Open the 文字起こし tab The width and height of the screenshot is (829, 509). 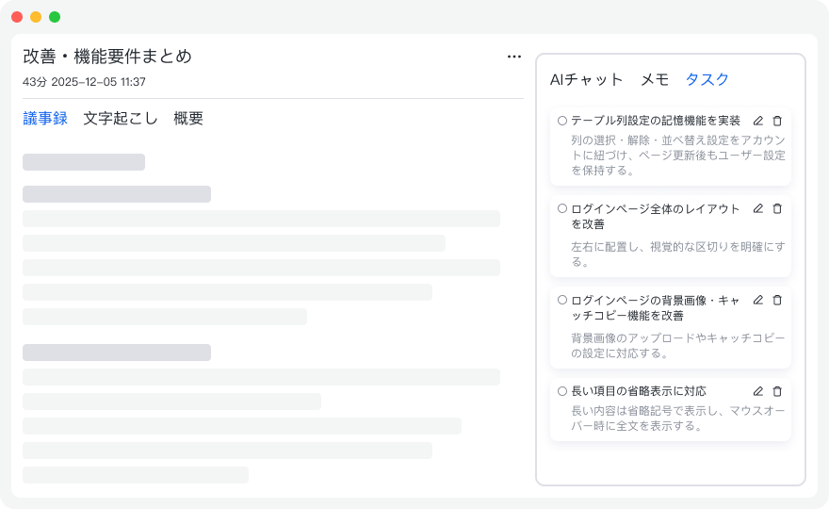121,118
